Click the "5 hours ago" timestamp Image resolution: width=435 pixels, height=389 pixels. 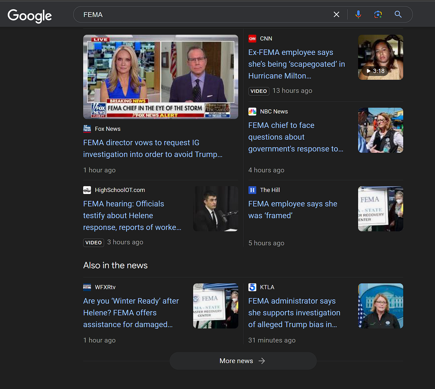pyautogui.click(x=266, y=243)
